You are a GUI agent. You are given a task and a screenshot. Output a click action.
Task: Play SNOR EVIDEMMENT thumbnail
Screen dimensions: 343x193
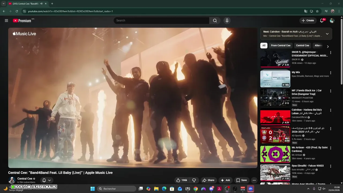(275, 59)
